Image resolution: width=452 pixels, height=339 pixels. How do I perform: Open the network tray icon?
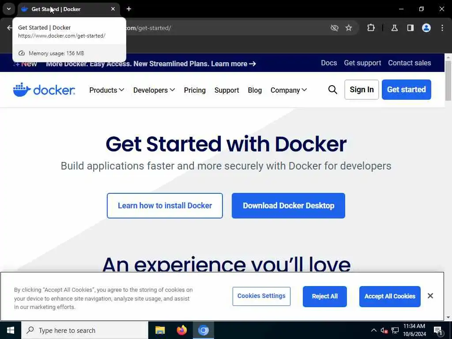pos(395,330)
